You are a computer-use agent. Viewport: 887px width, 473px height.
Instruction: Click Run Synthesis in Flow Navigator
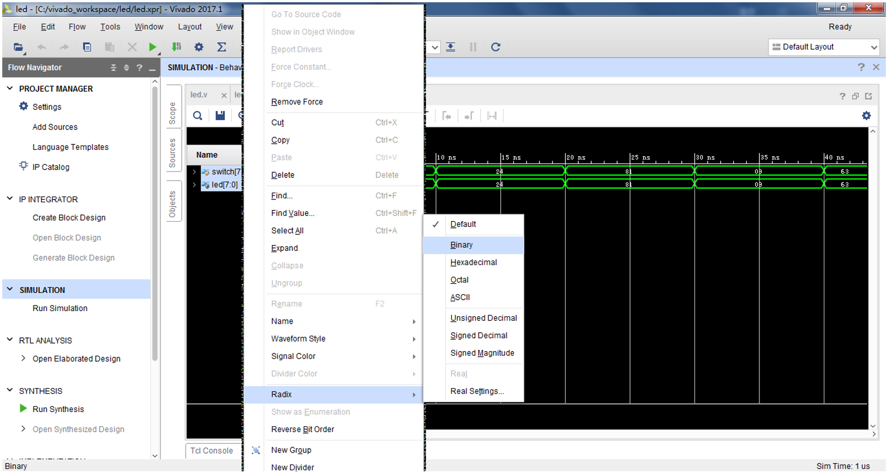[58, 409]
